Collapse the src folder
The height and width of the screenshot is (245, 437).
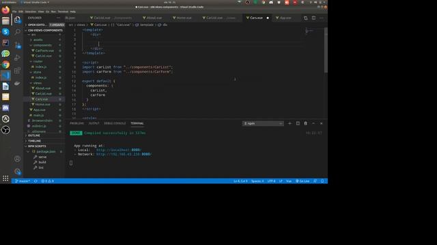[x=33, y=35]
